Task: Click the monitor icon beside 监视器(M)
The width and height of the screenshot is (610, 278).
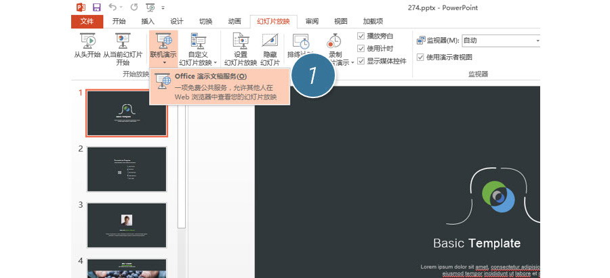Action: (x=421, y=41)
